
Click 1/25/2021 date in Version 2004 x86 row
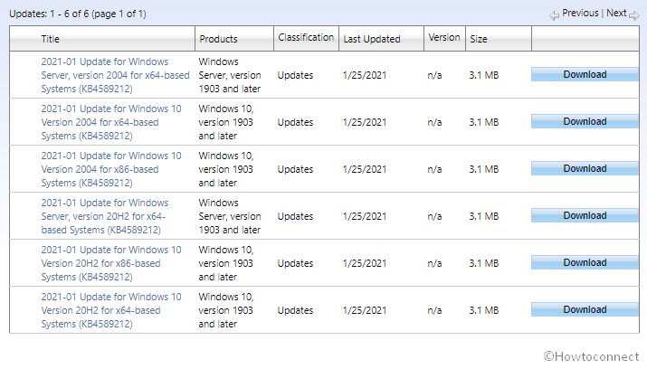(365, 169)
